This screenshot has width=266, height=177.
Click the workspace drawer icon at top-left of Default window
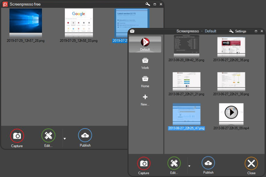pos(132,31)
